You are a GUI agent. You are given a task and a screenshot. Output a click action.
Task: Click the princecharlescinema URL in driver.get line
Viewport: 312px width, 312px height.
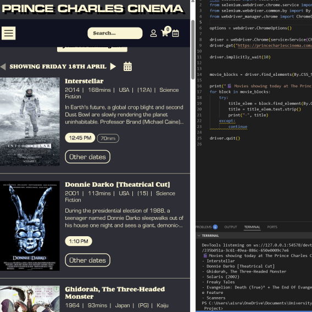point(274,46)
